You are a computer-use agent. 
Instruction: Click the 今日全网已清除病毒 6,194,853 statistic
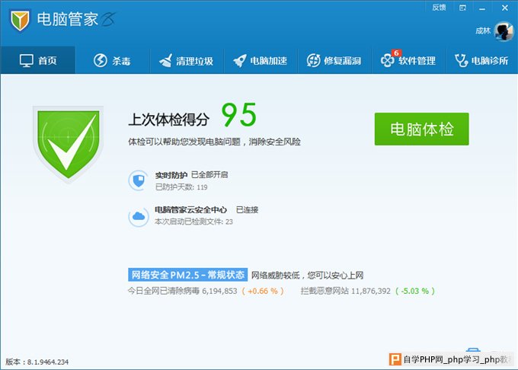pos(182,291)
